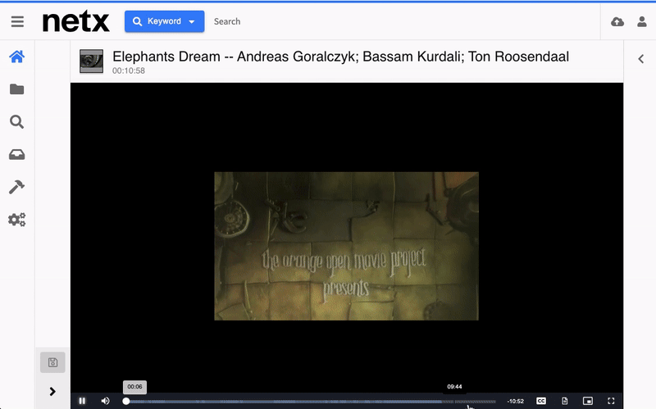
Task: Toggle closed captions CC
Action: (x=541, y=401)
